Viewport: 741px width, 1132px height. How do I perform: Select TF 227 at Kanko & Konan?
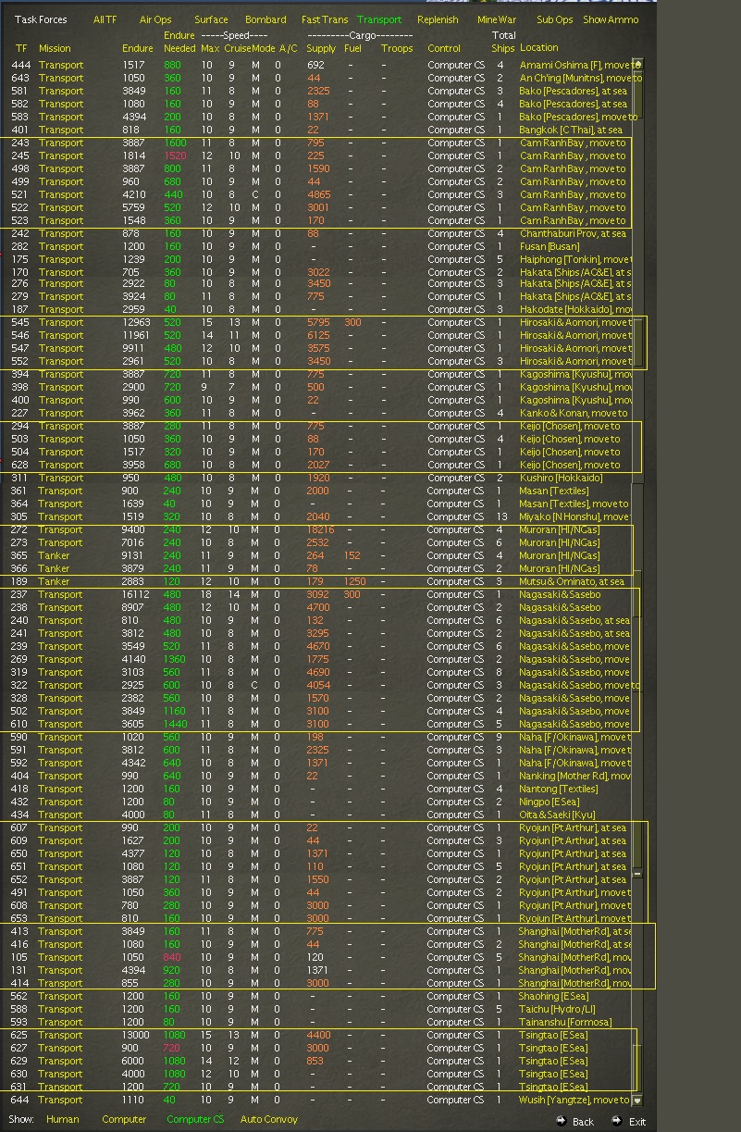point(321,413)
